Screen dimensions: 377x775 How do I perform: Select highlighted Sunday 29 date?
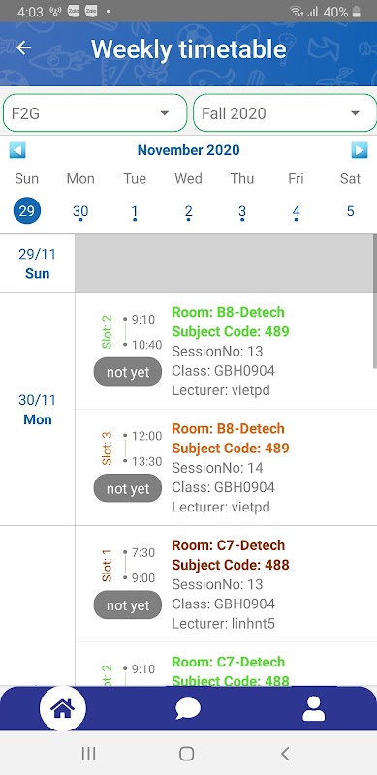(x=27, y=211)
